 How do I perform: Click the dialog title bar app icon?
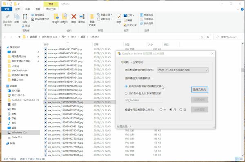(119, 54)
